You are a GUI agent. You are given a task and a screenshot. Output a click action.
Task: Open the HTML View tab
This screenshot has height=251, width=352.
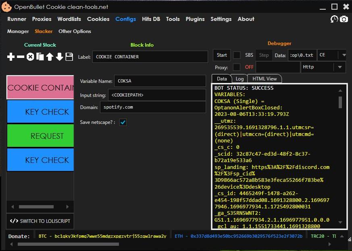coord(265,79)
